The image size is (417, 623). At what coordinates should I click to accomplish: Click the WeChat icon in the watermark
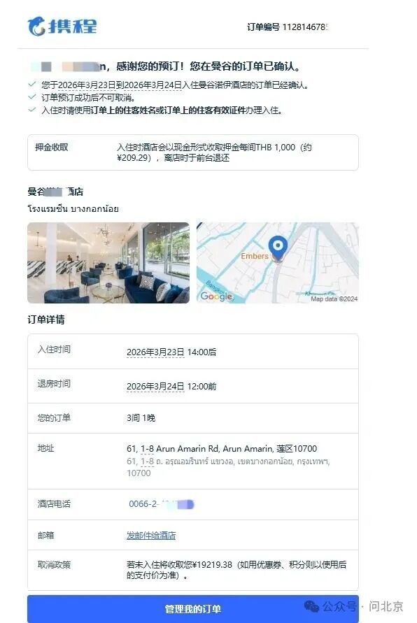[311, 606]
